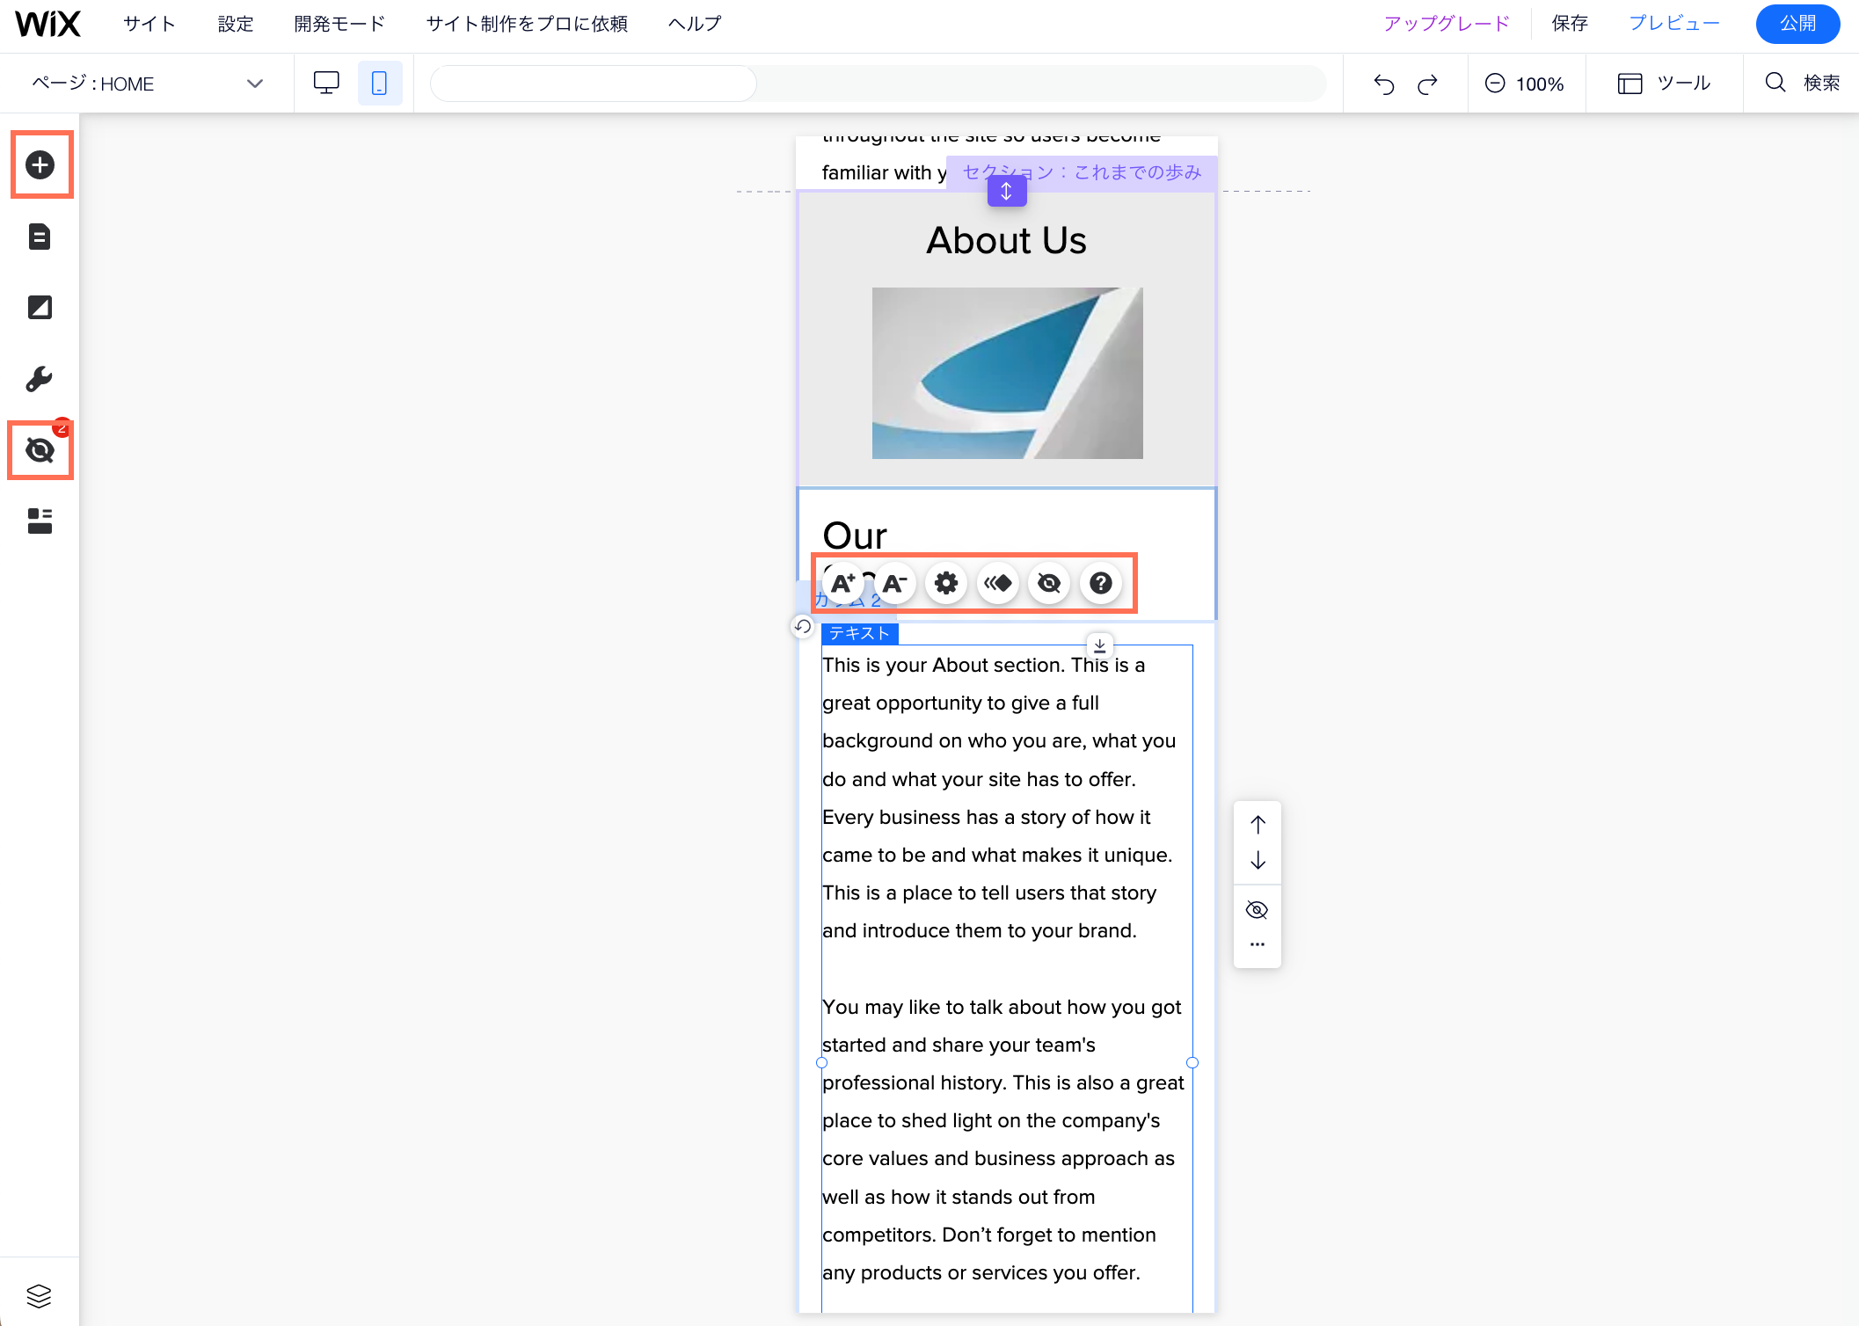Viewport: 1859px width, 1326px height.
Task: Select the design editor icon
Action: [x=39, y=307]
